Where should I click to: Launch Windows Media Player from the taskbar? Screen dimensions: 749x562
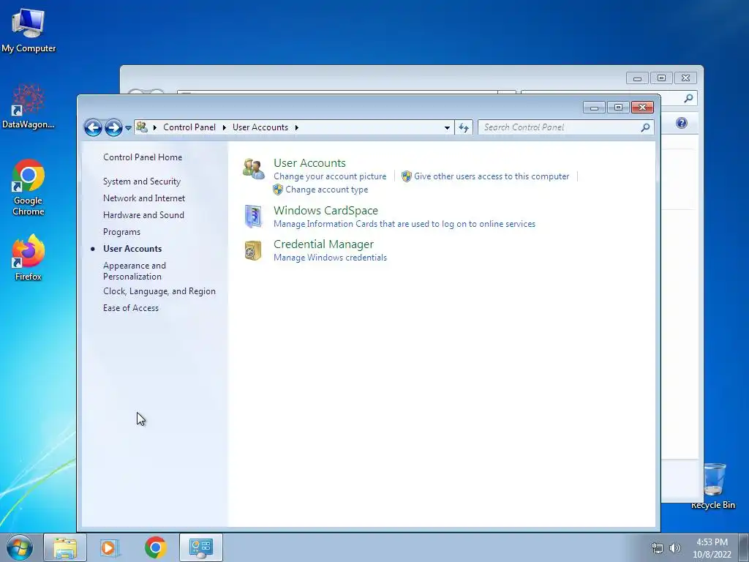coord(110,547)
